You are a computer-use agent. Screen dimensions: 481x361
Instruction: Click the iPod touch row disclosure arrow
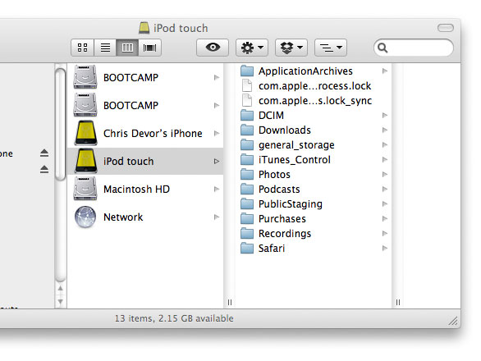pos(217,161)
